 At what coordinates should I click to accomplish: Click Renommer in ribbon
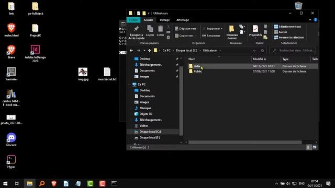[211, 36]
